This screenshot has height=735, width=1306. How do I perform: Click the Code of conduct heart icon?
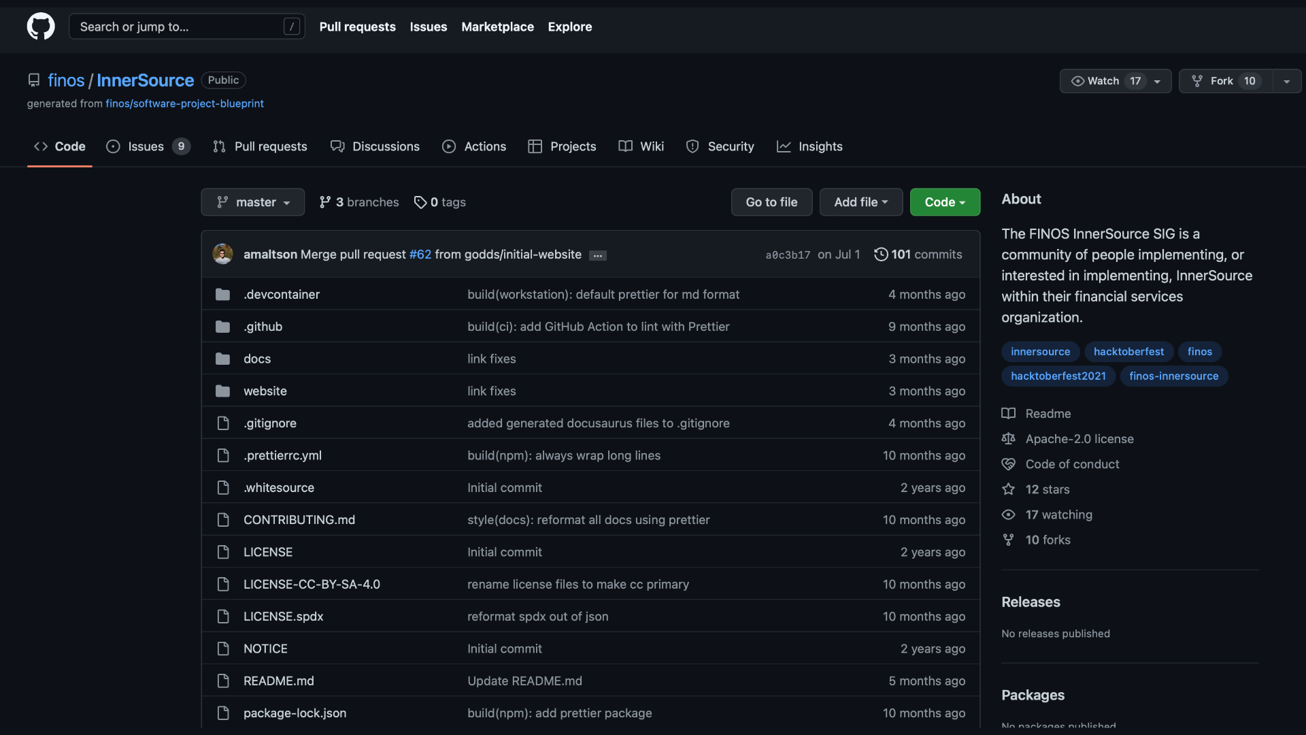click(x=1008, y=464)
